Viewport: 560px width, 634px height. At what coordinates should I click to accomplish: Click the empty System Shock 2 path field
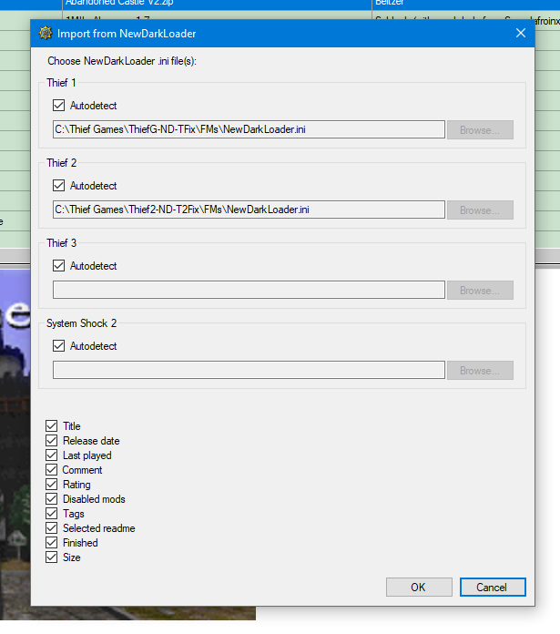click(x=249, y=370)
